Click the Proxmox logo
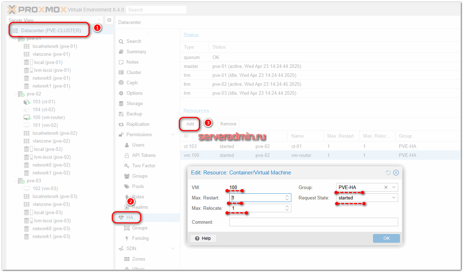 pos(36,10)
